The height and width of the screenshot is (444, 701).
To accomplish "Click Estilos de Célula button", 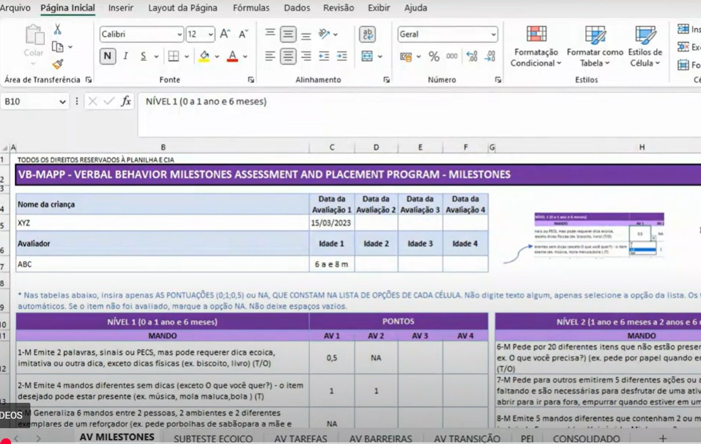I will [x=645, y=48].
